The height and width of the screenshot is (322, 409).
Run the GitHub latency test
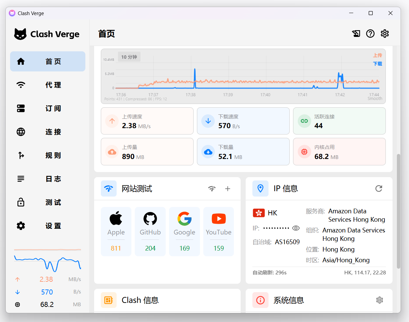coord(150,231)
